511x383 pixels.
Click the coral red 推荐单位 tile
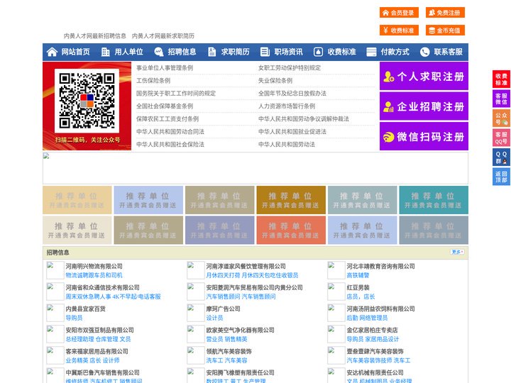[291, 231]
